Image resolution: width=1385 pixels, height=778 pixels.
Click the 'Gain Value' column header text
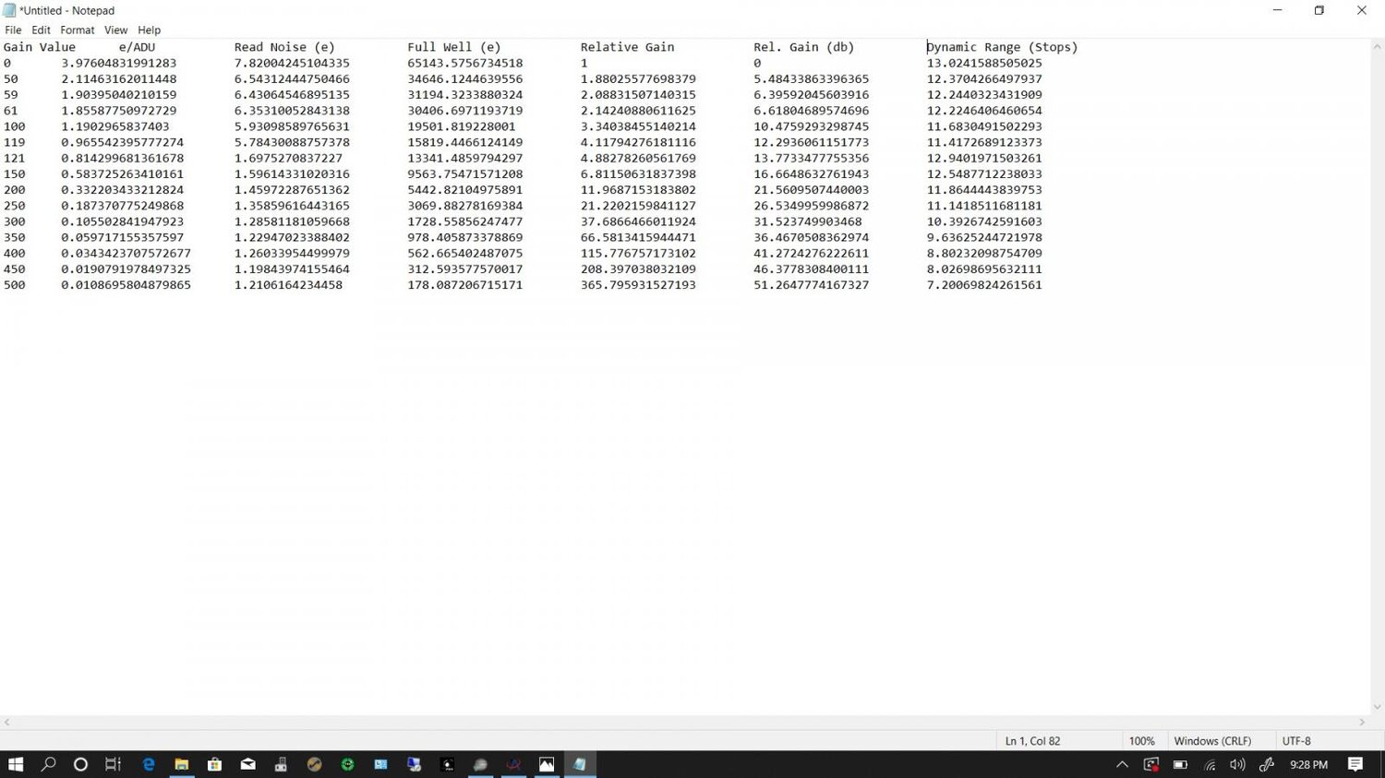[40, 47]
